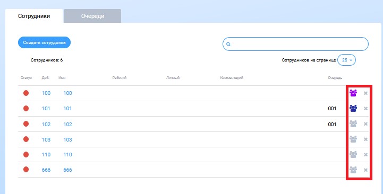
Task: Click the purple group icon for employee 100
Action: point(353,93)
